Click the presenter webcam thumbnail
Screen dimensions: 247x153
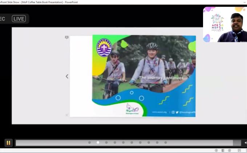[x=225, y=24]
